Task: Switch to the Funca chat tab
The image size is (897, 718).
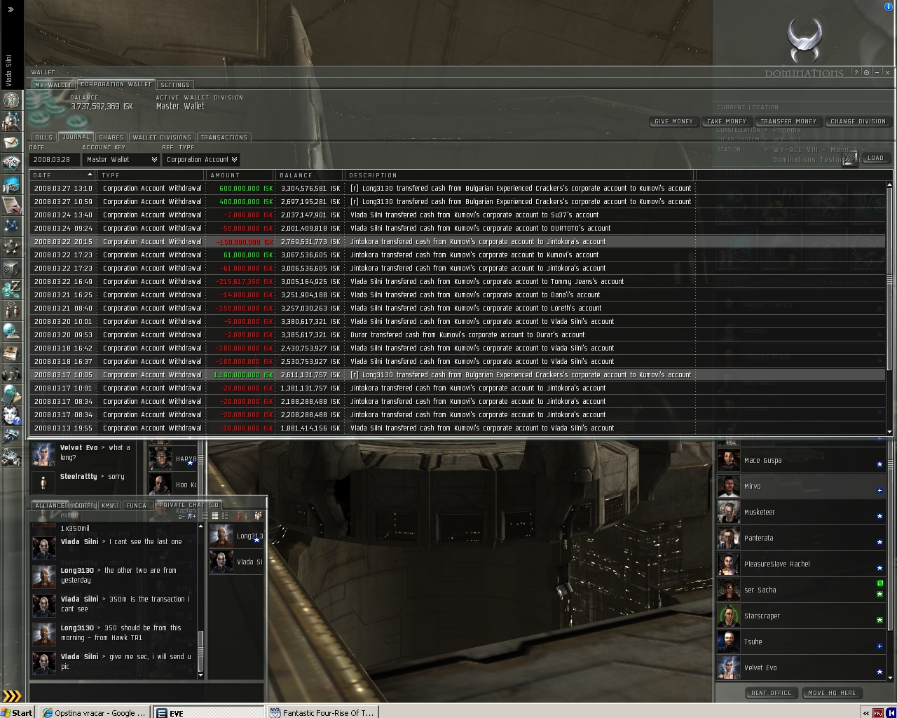Action: click(136, 506)
